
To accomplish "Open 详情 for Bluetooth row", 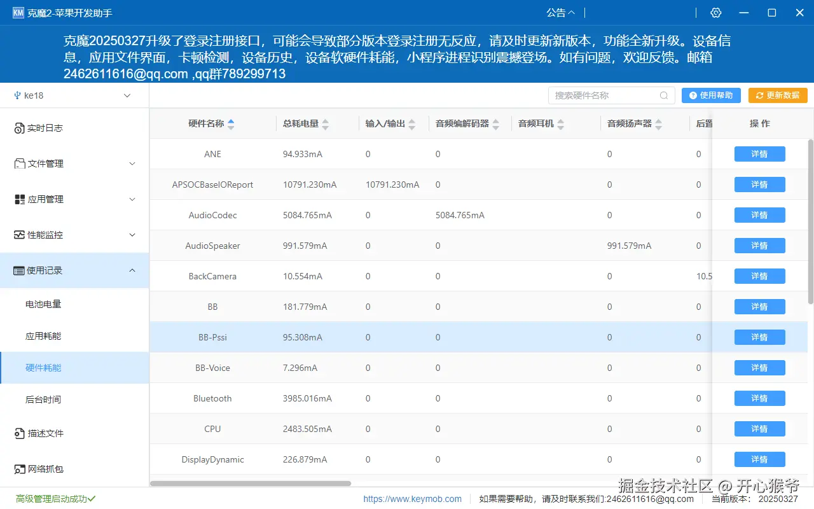I will (760, 398).
